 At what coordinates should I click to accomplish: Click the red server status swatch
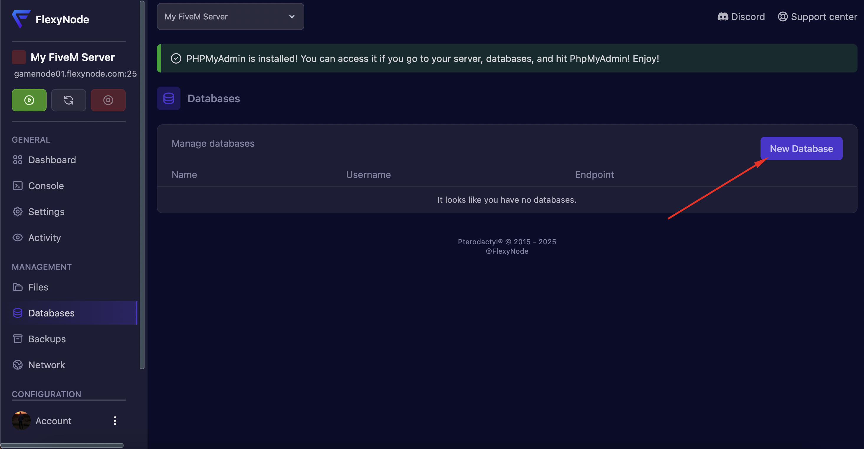19,57
